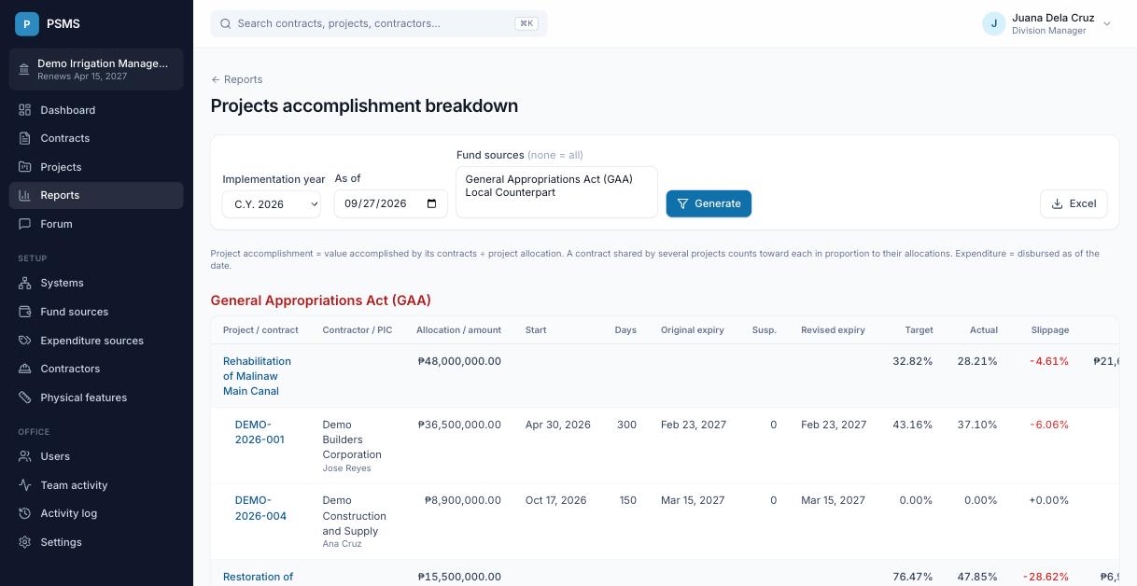Go to Dashboard in the sidebar

(x=96, y=110)
